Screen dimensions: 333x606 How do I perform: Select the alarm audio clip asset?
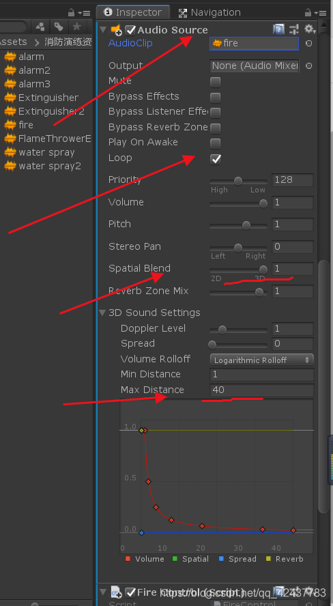point(24,57)
